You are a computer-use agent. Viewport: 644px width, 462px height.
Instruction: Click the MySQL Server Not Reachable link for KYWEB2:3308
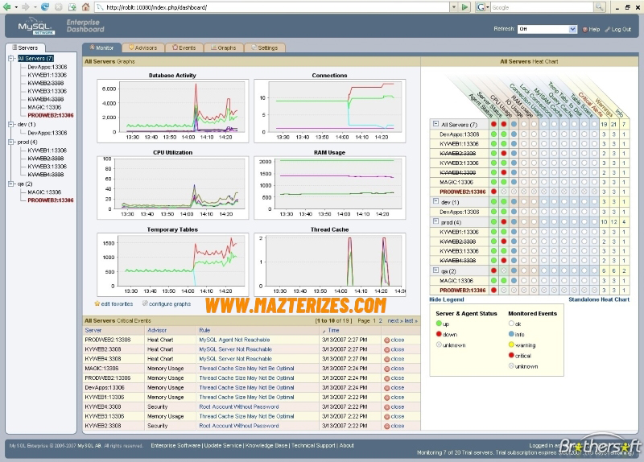coord(236,349)
